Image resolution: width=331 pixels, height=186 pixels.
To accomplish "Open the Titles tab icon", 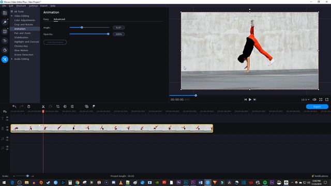I will click(x=5, y=41).
